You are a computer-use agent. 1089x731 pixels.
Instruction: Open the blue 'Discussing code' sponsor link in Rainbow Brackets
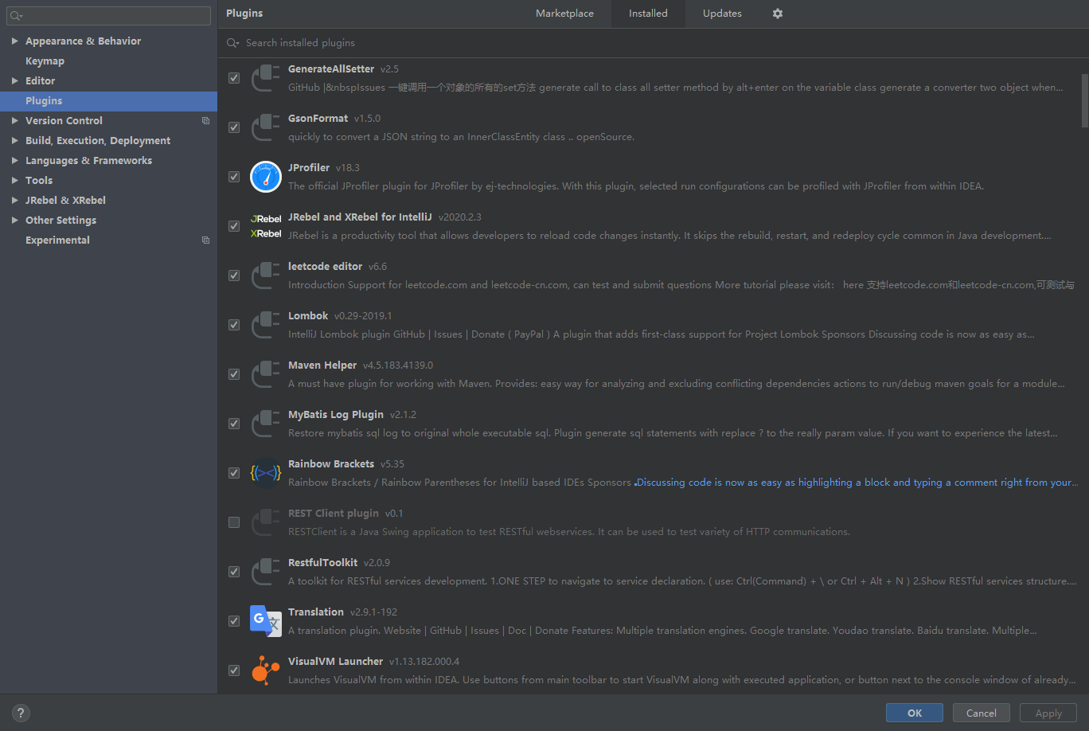(855, 483)
